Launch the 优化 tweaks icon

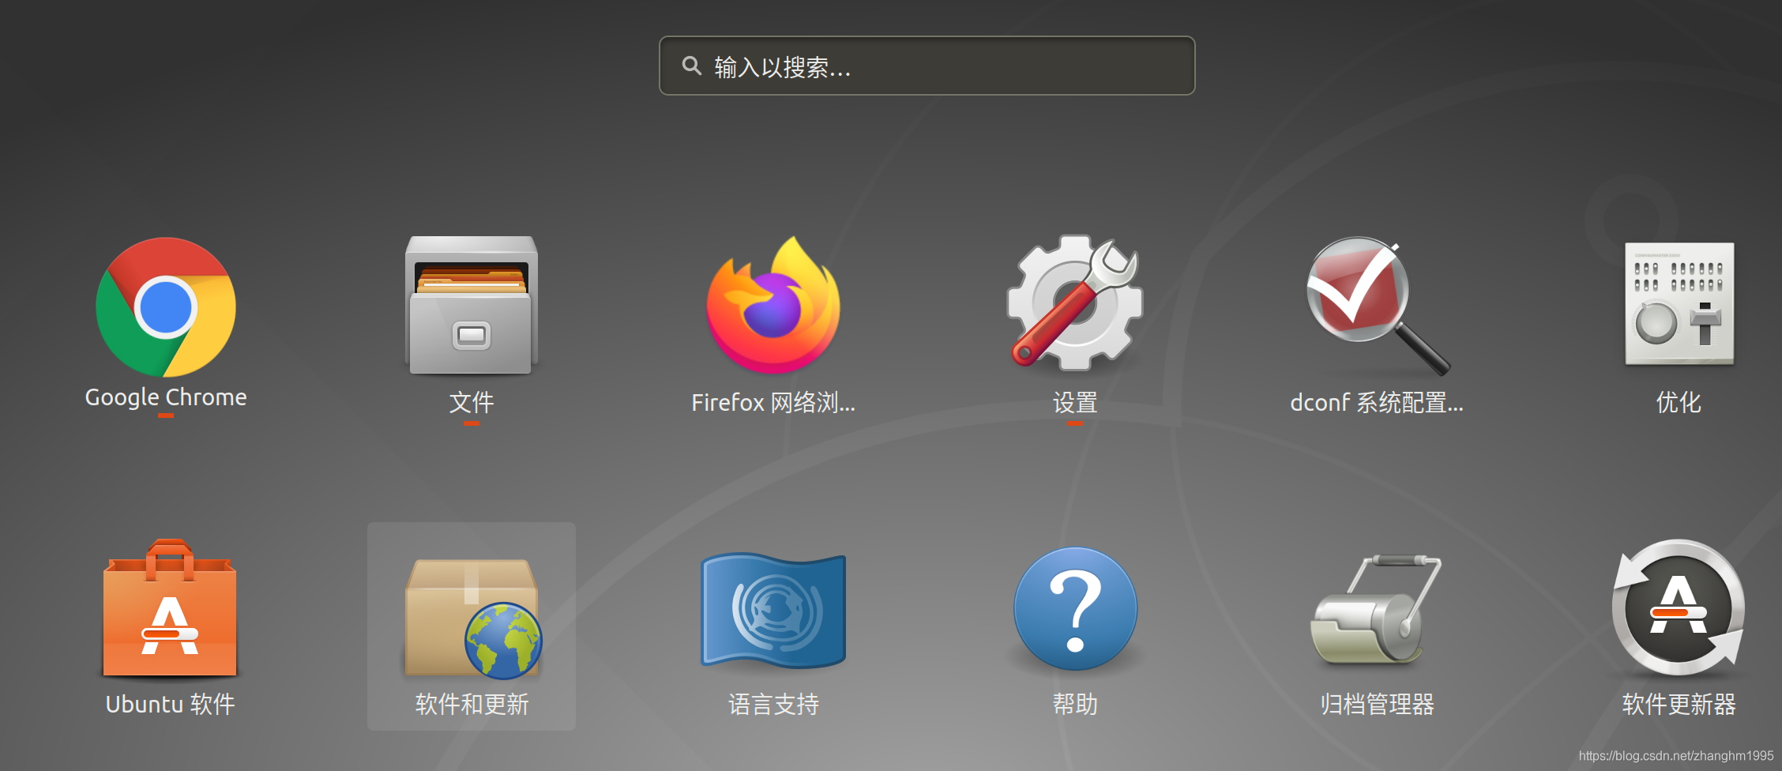click(x=1679, y=304)
